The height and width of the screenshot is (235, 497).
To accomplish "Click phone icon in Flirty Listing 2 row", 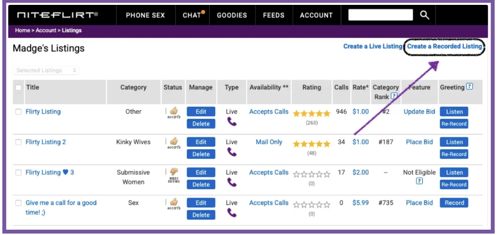I will [232, 152].
